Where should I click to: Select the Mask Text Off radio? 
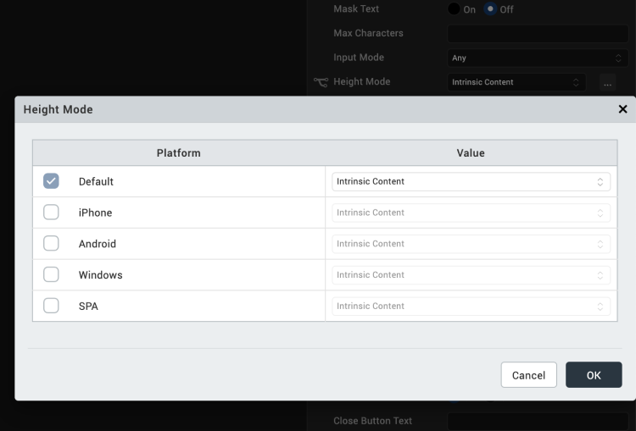490,9
